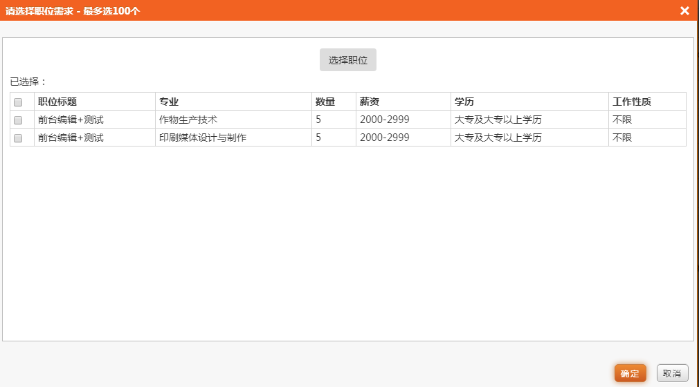The height and width of the screenshot is (387, 699).
Task: Click the 学历 column header
Action: (464, 102)
